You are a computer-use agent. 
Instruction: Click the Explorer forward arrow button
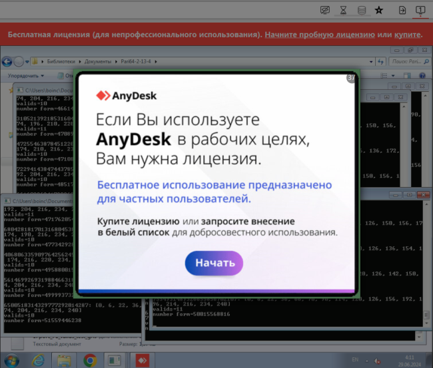(19, 61)
